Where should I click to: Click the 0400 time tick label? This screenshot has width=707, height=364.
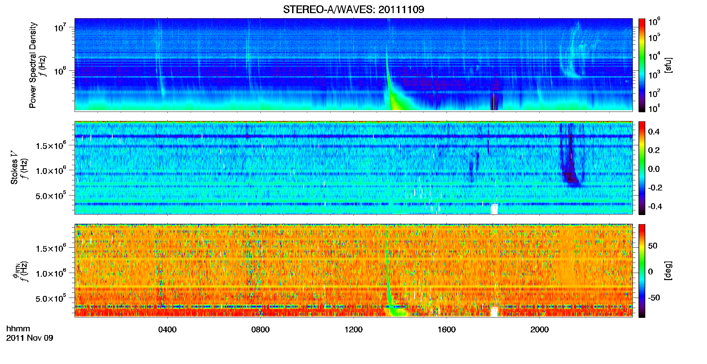[x=167, y=330]
